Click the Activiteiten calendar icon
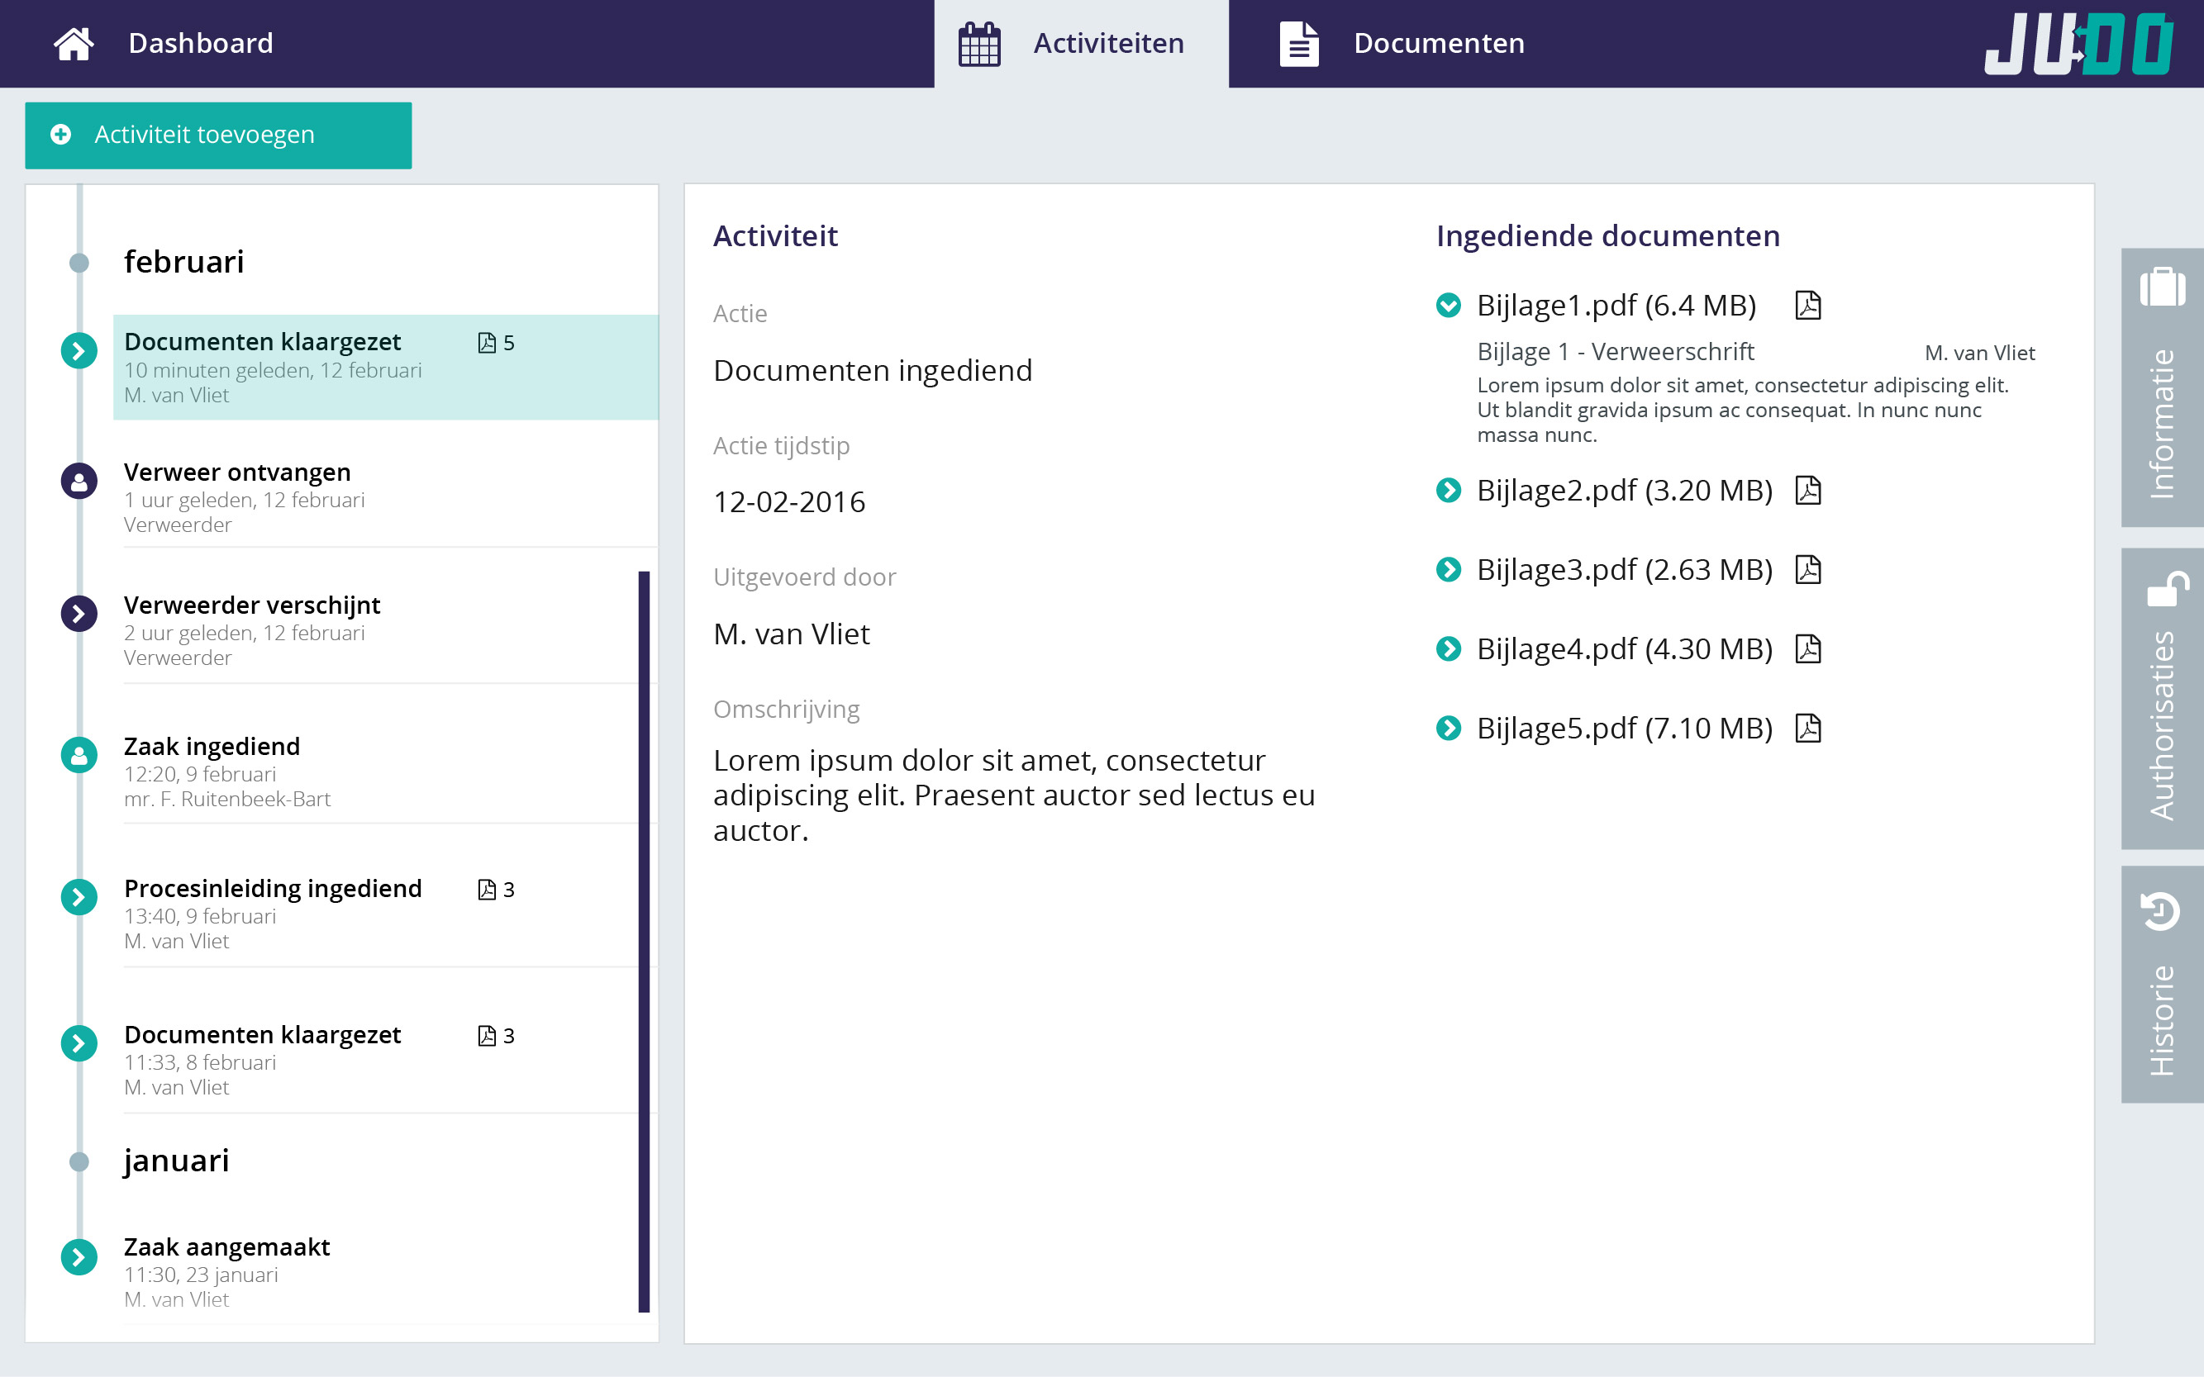The width and height of the screenshot is (2204, 1377). pyautogui.click(x=979, y=44)
